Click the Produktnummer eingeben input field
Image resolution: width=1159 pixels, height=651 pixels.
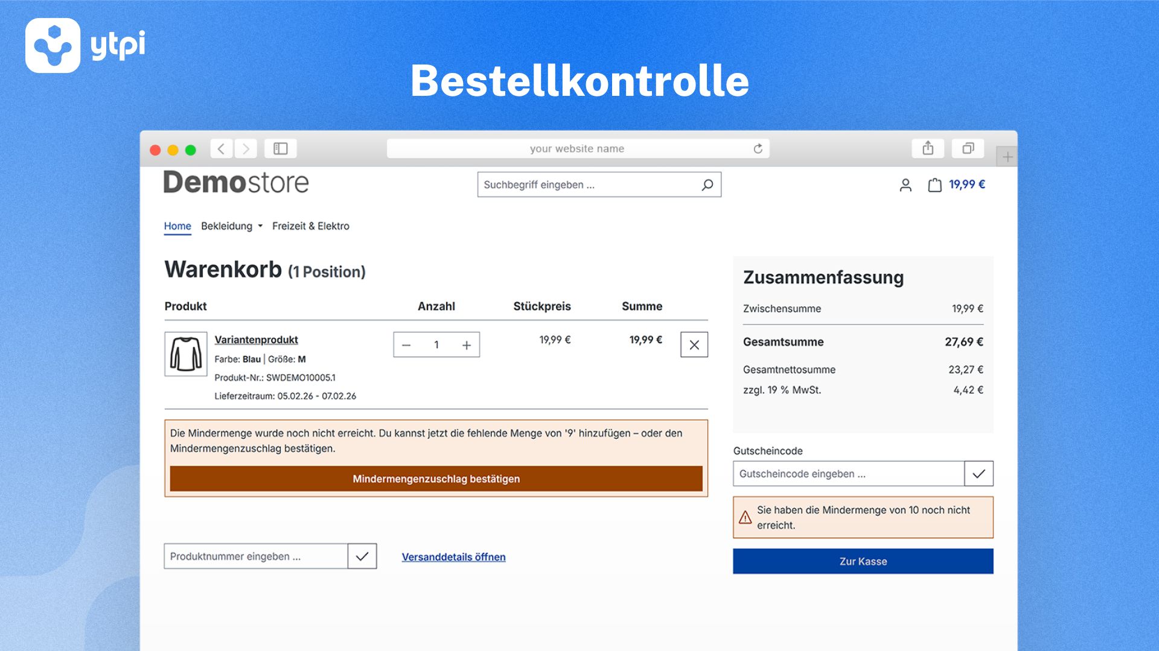tap(256, 556)
